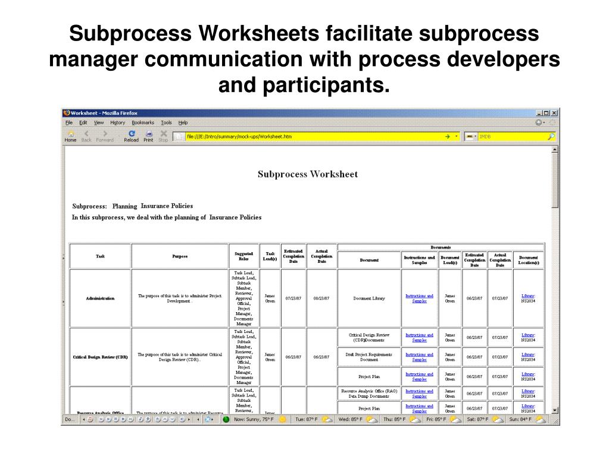
Task: Click Now: Sunny, 75° F status text
Action: click(254, 419)
